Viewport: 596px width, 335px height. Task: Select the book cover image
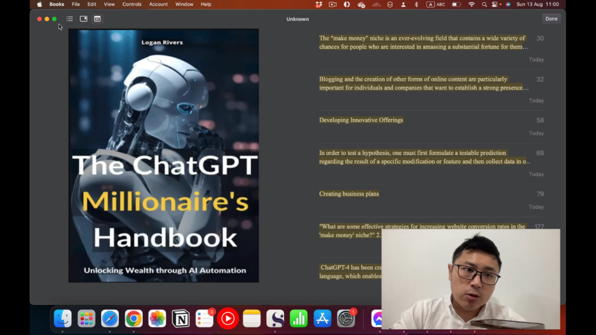click(x=164, y=155)
